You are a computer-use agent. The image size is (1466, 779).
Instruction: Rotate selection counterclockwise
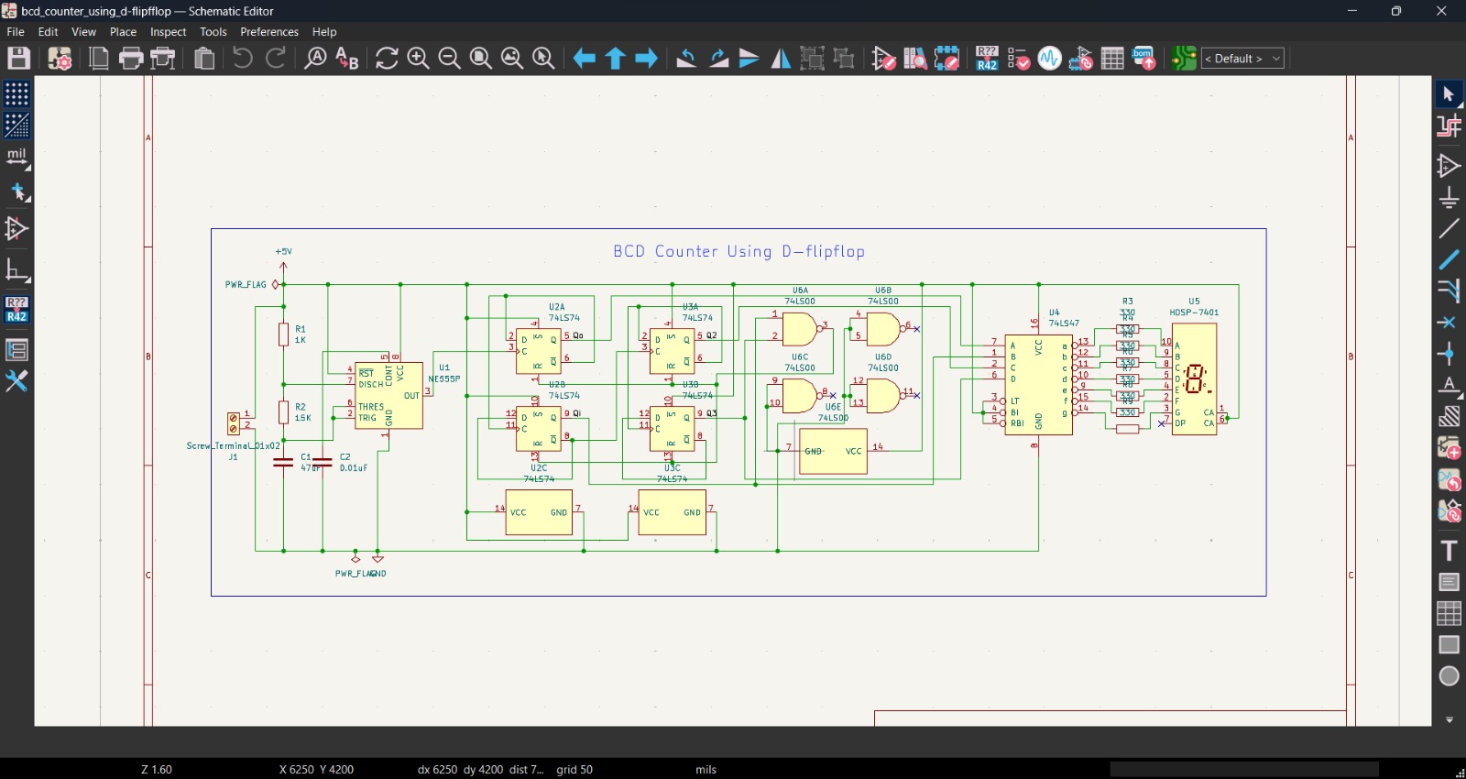[x=686, y=59]
